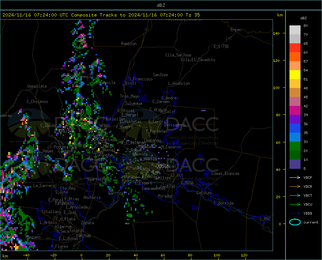
Task: Click the TUNUYAN map label
Action: point(83,236)
